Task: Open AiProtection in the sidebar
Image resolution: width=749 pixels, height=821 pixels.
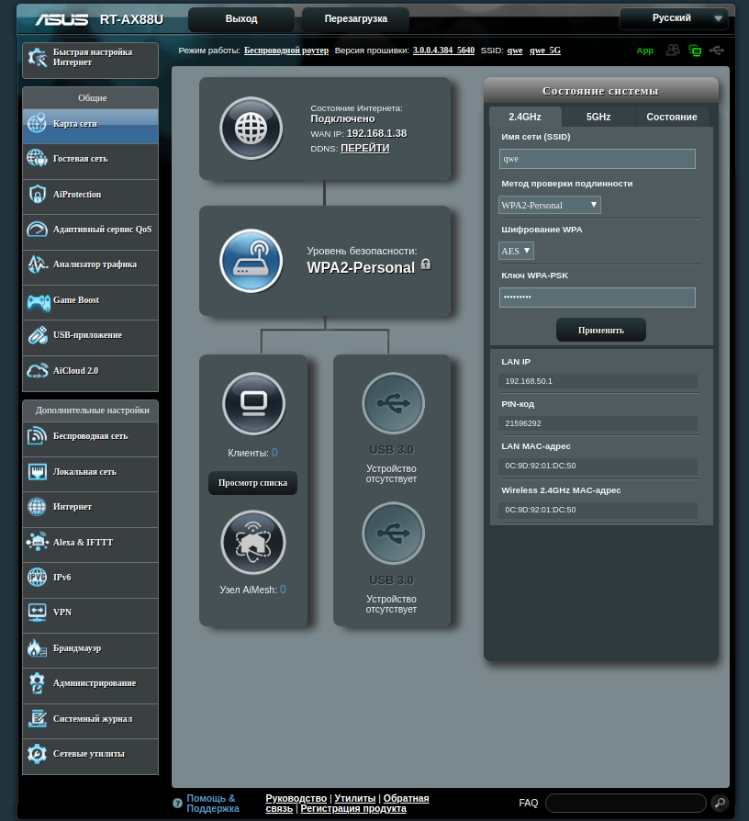Action: (x=90, y=195)
